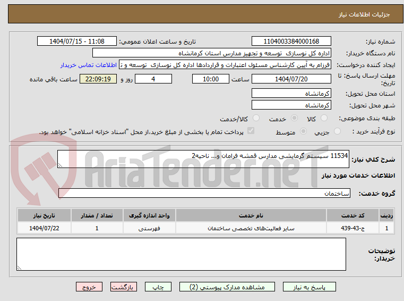Select the متوسط purchase type radio
404x301 pixels.
pyautogui.click(x=303, y=131)
